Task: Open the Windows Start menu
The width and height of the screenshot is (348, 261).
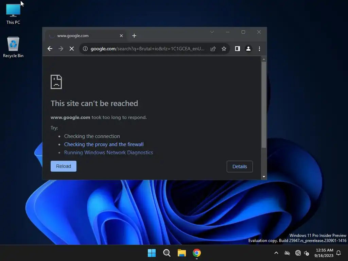Action: pyautogui.click(x=152, y=253)
